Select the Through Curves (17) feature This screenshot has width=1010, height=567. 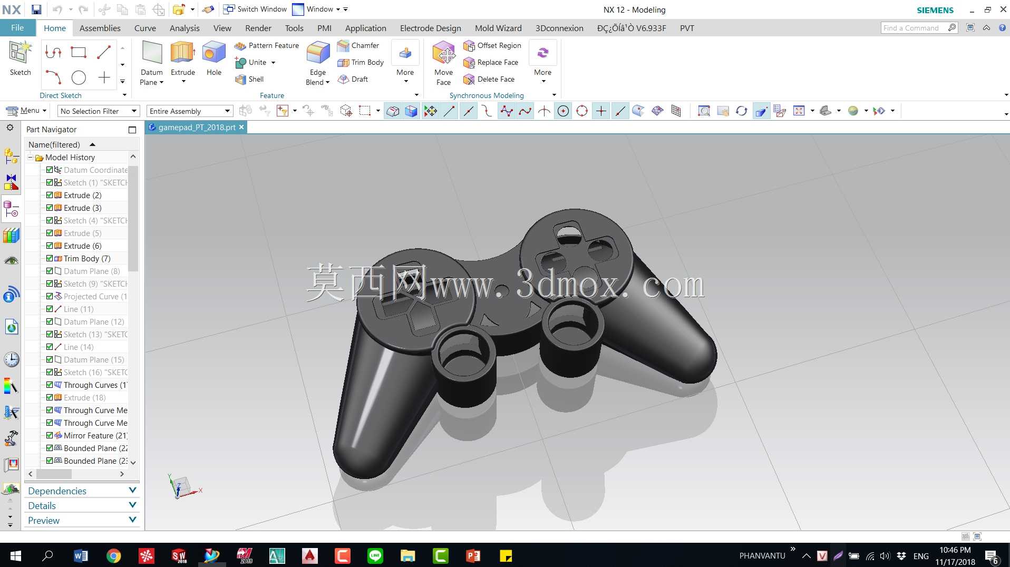[x=91, y=385]
